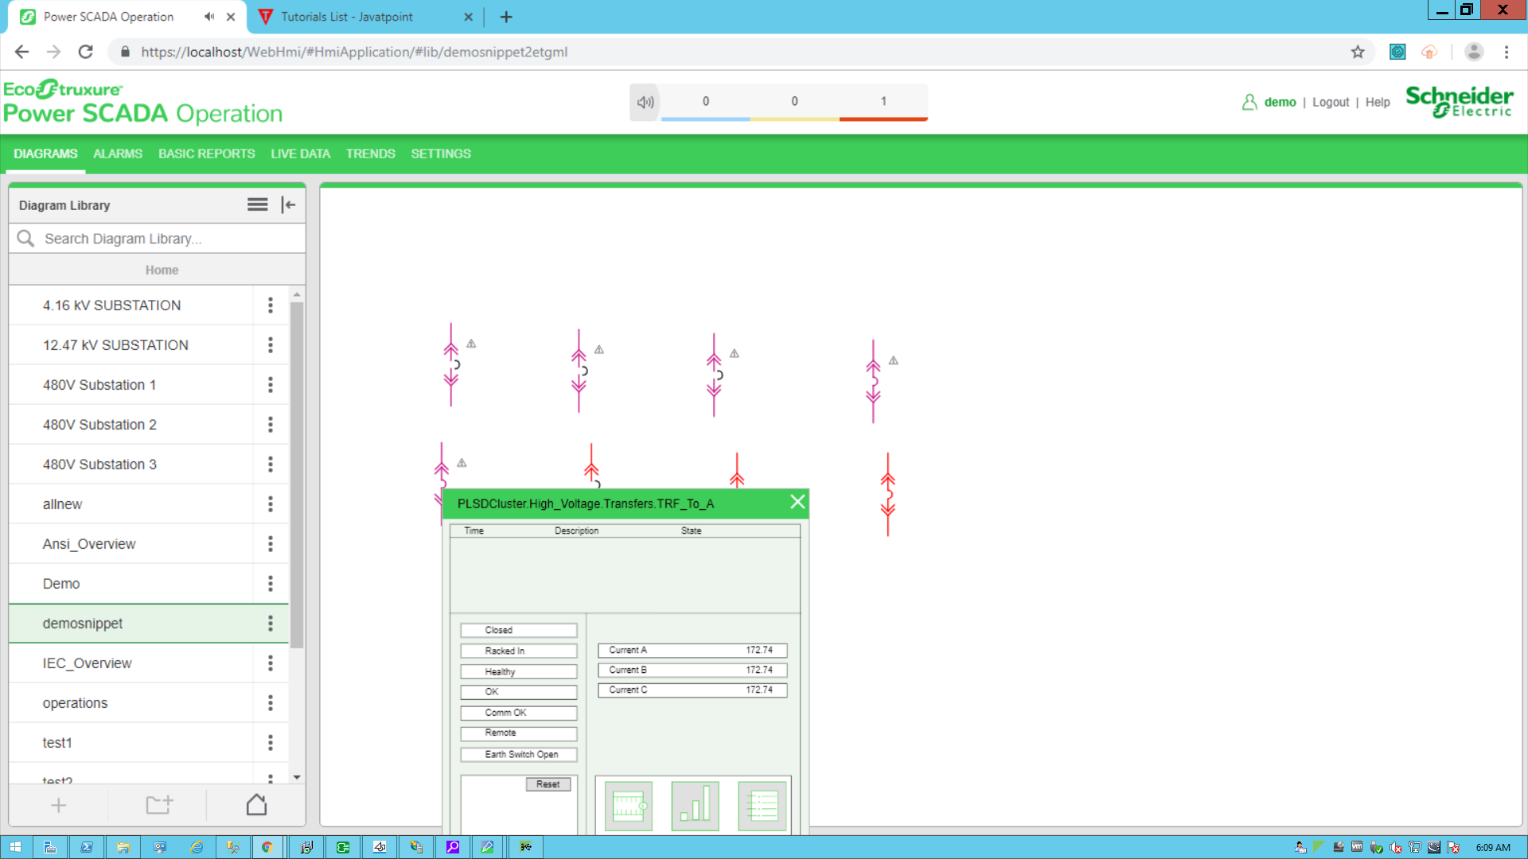The height and width of the screenshot is (859, 1528).
Task: Open options menu for IEC_Overview
Action: 271,663
